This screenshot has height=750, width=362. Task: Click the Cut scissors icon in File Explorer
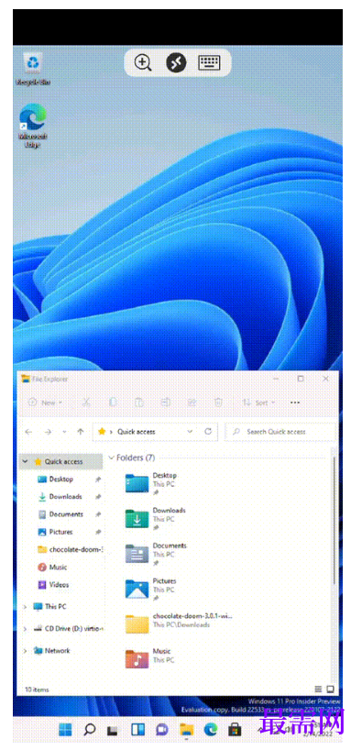[x=86, y=403]
